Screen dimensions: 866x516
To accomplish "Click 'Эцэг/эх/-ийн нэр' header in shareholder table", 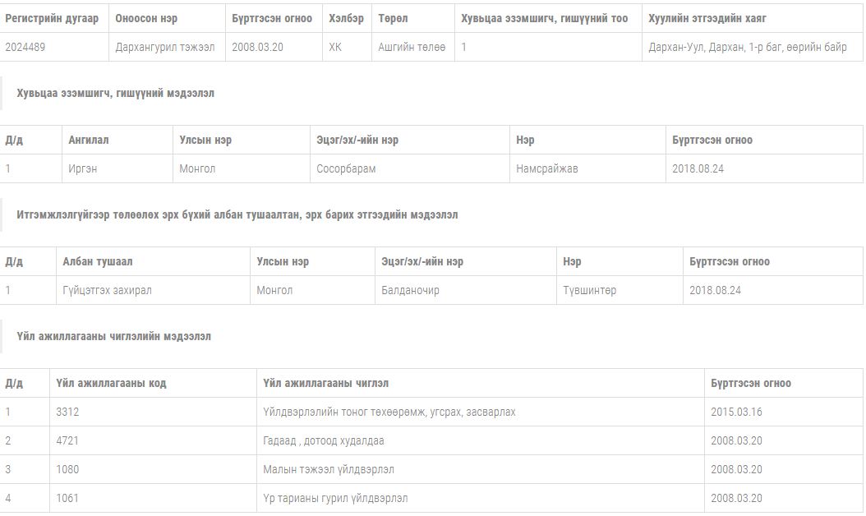I will tap(357, 140).
